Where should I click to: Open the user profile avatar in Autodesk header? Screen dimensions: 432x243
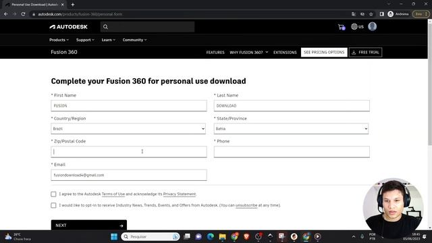(x=372, y=26)
